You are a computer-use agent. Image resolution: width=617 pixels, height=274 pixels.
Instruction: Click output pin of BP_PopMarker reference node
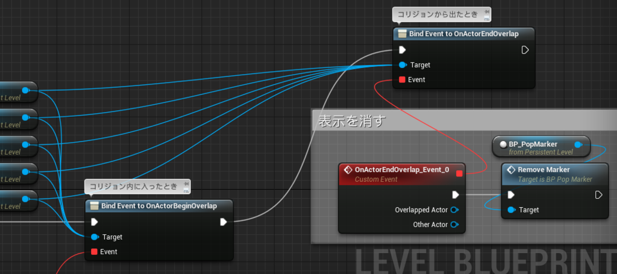click(578, 145)
